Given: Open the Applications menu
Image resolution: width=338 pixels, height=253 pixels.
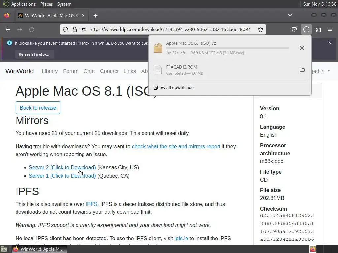Looking at the screenshot, I should coord(23,4).
